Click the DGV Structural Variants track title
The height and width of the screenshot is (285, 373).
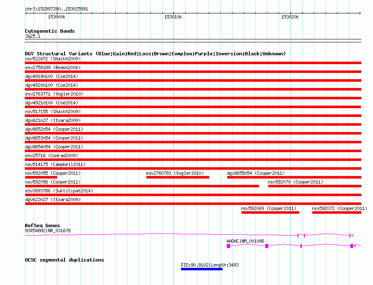click(x=155, y=54)
